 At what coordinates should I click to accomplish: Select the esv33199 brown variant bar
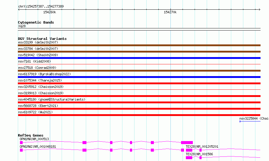(x=139, y=45)
